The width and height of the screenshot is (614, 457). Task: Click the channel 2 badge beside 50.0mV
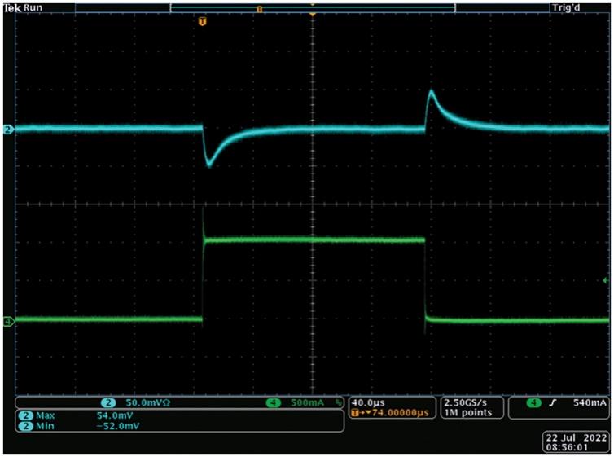point(107,403)
